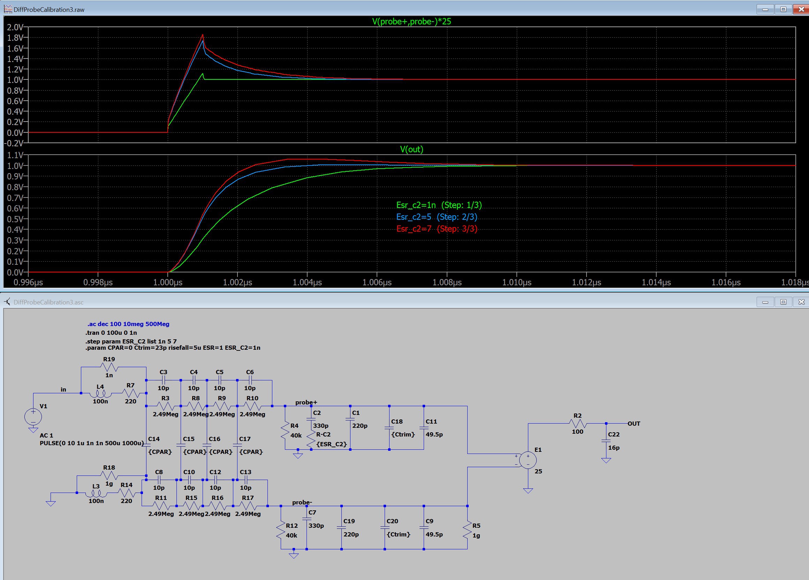809x580 pixels.
Task: Select the R19 resistor symbol
Action: (109, 367)
